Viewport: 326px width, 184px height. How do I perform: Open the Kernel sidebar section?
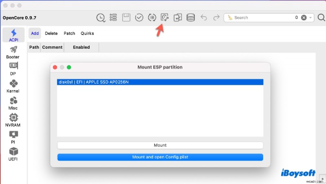(x=13, y=87)
